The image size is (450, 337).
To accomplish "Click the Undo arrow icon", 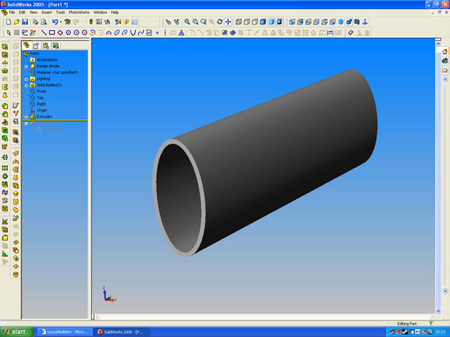I will 55,22.
